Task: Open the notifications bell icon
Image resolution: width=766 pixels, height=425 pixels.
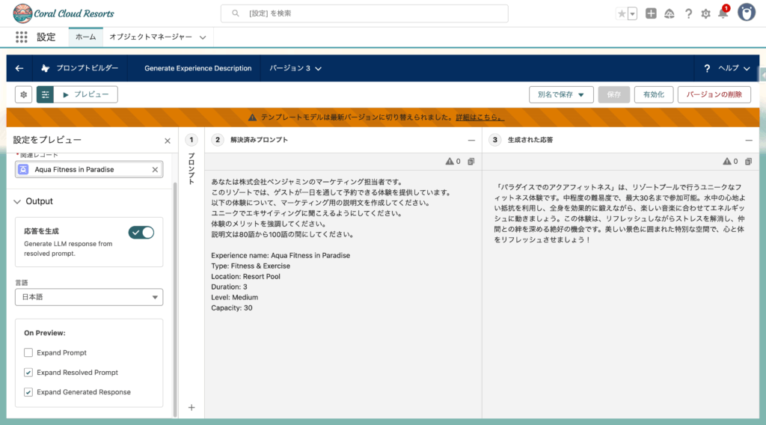Action: point(723,13)
